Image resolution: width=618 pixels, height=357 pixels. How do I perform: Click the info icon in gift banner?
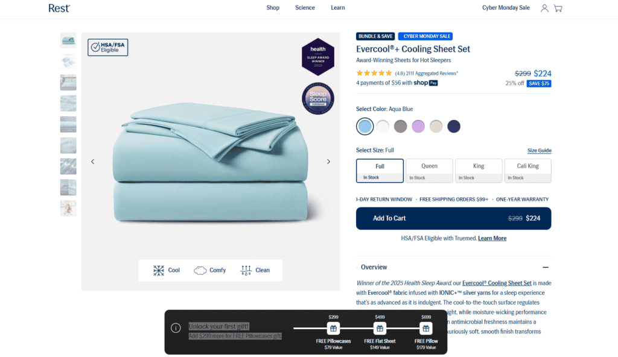click(176, 328)
